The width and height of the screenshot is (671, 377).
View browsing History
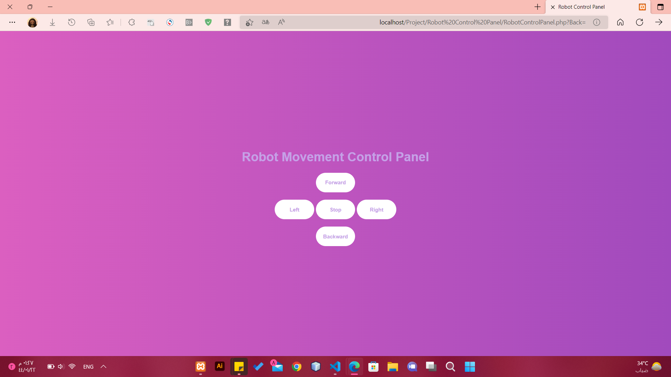72,22
